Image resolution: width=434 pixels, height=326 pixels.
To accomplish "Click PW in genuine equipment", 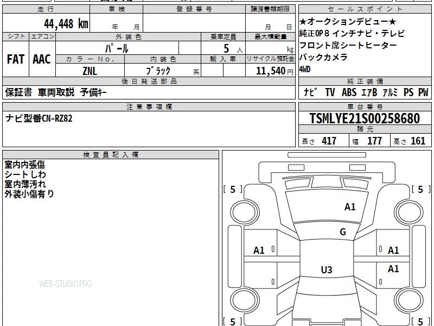I will pos(423,92).
